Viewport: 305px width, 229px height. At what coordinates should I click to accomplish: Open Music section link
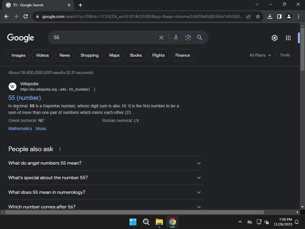tap(41, 129)
